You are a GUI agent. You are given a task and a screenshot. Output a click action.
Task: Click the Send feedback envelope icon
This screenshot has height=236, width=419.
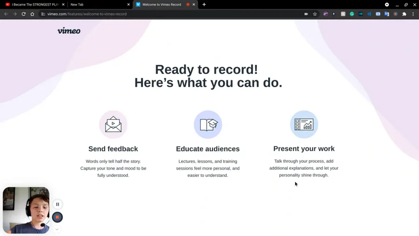(113, 125)
